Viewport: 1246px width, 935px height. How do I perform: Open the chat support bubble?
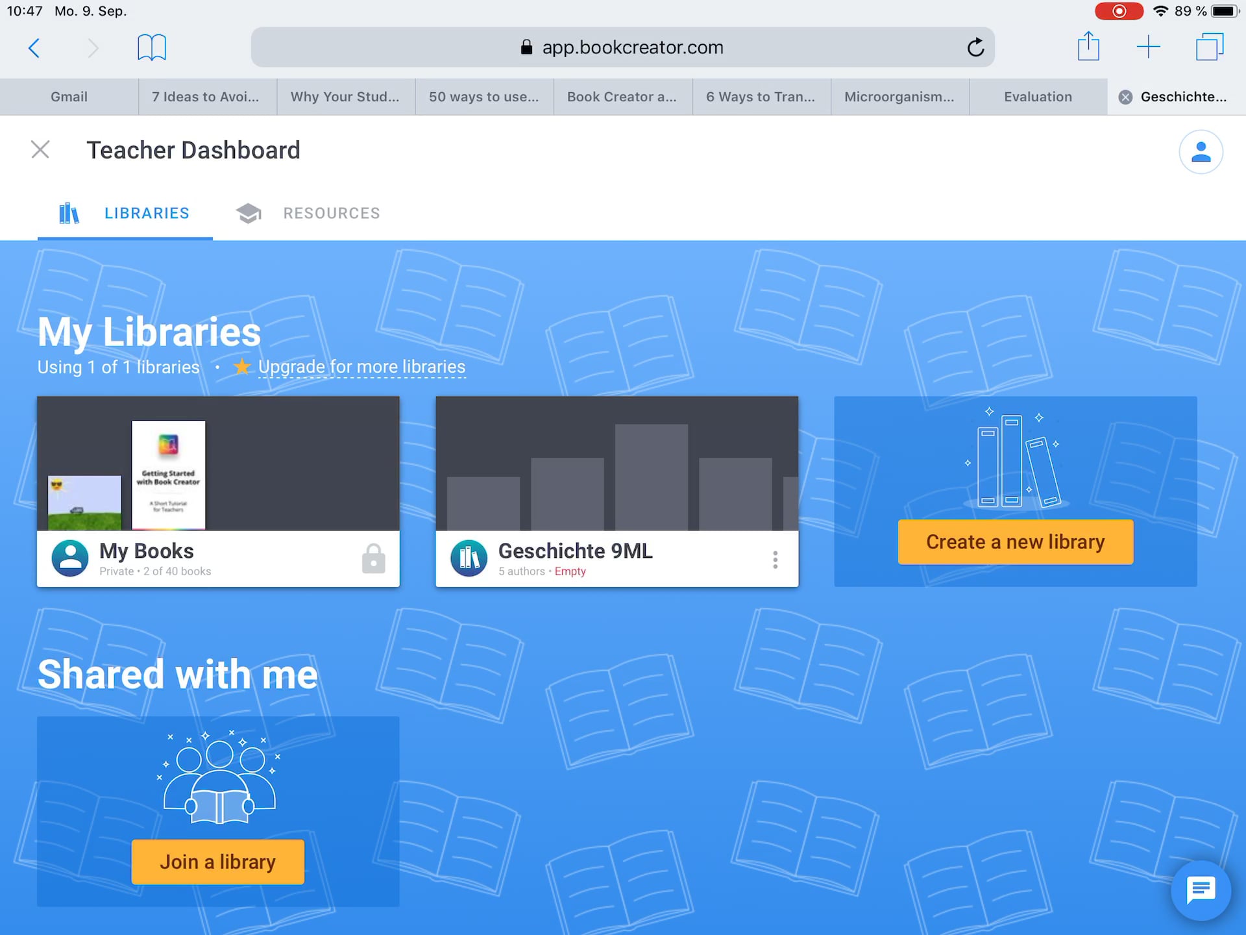point(1201,890)
